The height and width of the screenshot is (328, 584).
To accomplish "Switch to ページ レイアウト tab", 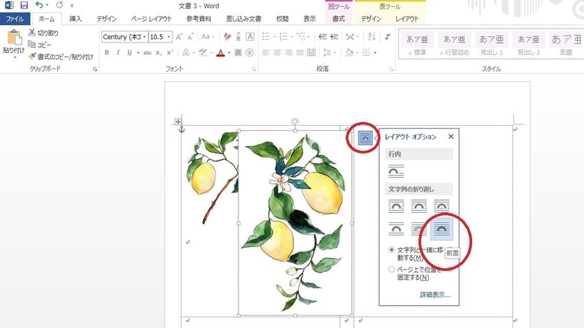I will point(152,19).
